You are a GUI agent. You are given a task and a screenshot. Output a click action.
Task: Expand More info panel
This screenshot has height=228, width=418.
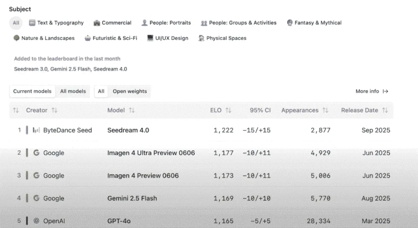pyautogui.click(x=371, y=91)
